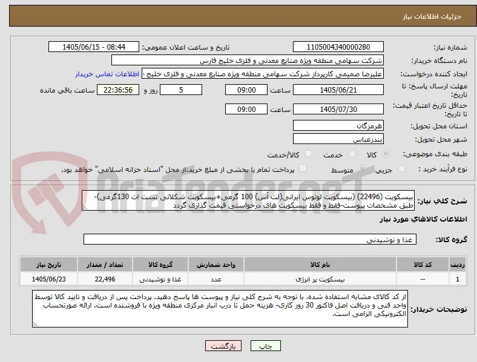Click the remaining time field 22:36:56
Viewport: 477px width, 362px height.
point(118,90)
